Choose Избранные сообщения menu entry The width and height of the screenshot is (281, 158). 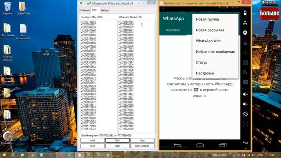[x=215, y=52]
